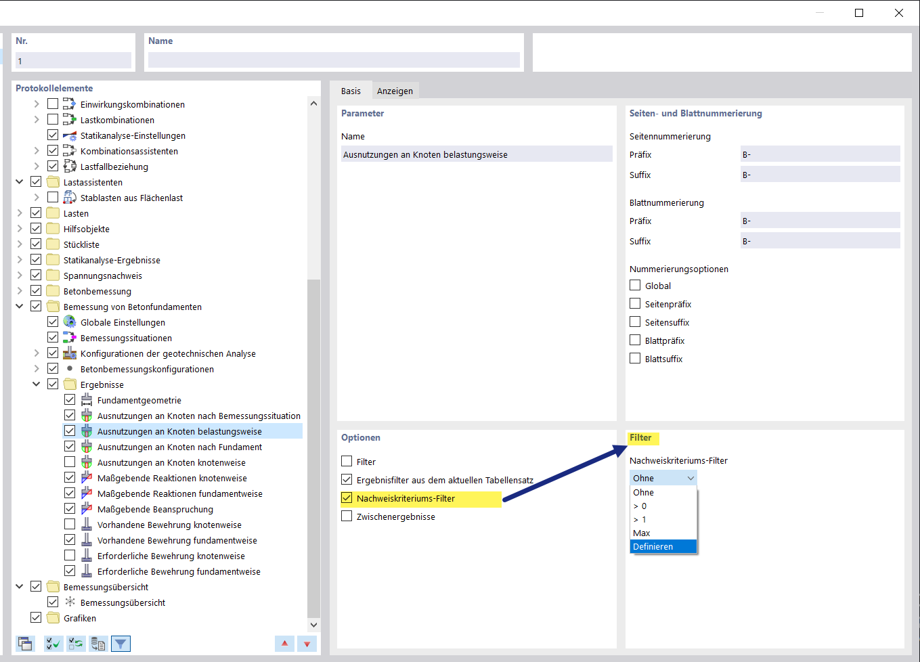920x662 pixels.
Task: Switch to the Basis tab
Action: pyautogui.click(x=351, y=91)
